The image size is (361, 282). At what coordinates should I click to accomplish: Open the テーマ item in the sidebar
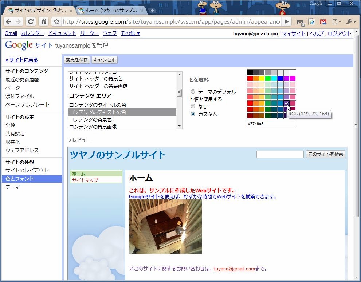coord(13,187)
